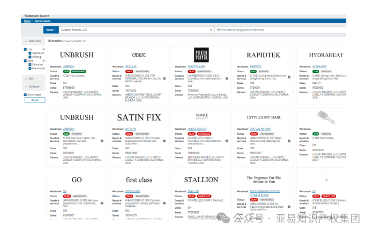Click CANCELLED status badge on STALLION card

click(204, 196)
